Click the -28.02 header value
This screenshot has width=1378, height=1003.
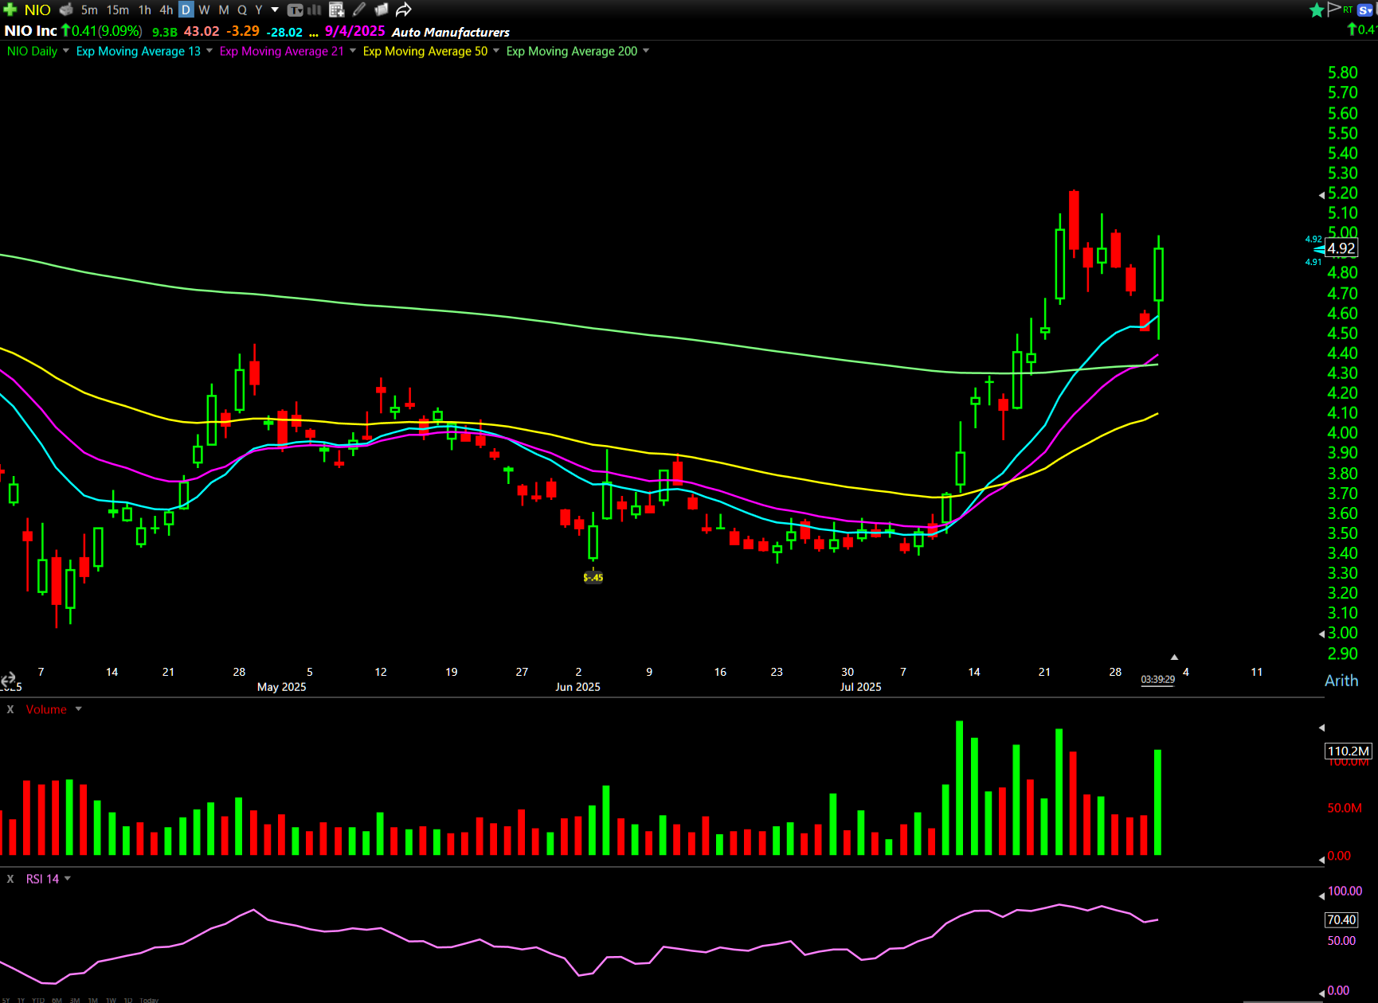coord(284,32)
